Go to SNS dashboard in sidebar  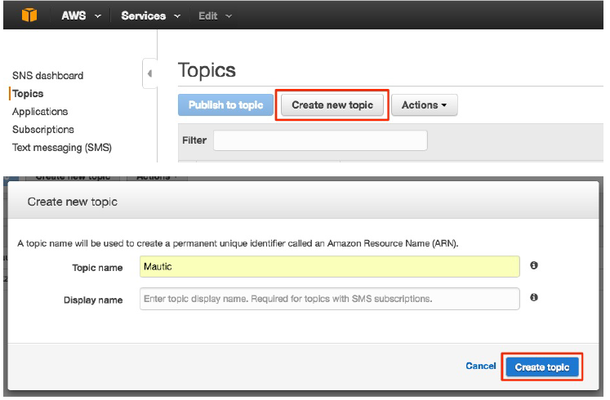(47, 75)
